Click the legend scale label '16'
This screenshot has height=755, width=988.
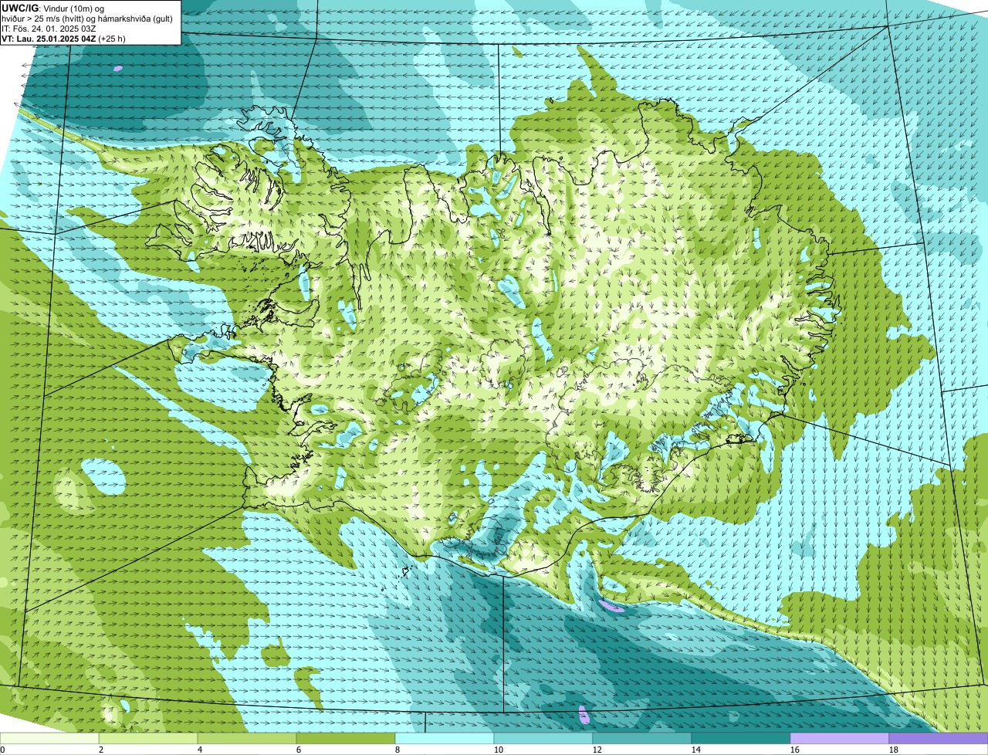pos(795,750)
